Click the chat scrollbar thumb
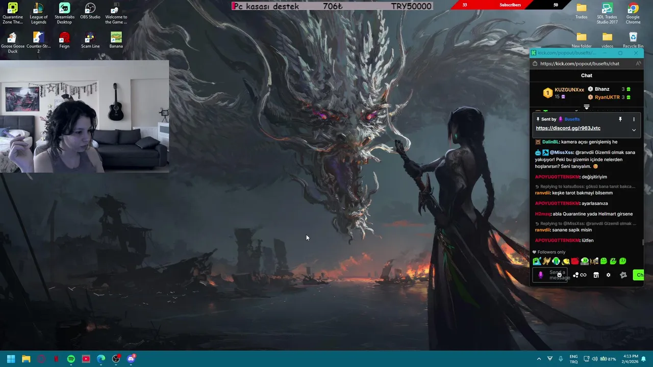Image resolution: width=653 pixels, height=367 pixels. click(643, 242)
